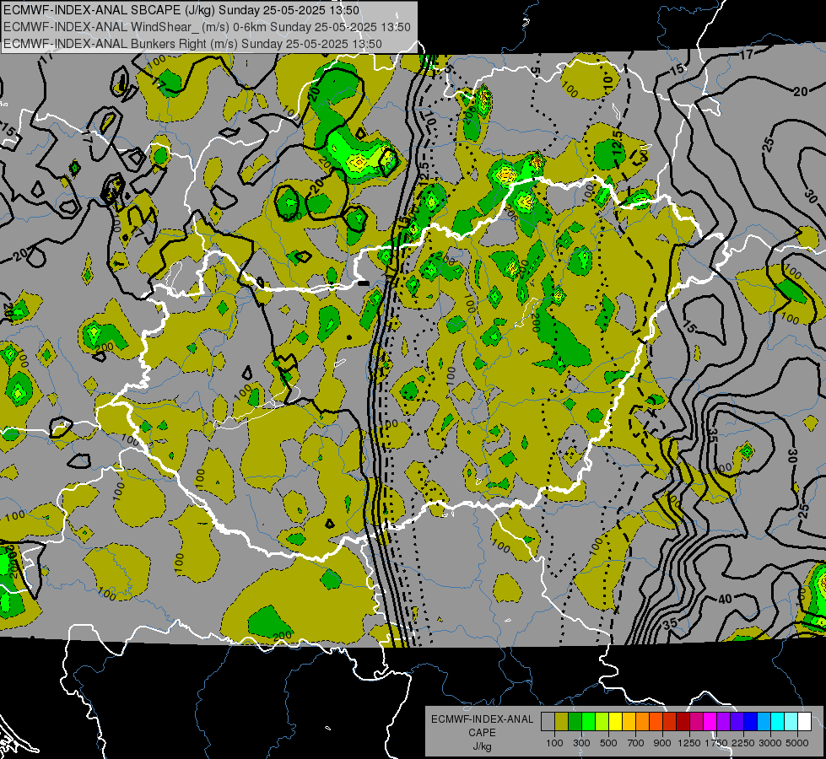The height and width of the screenshot is (759, 826).
Task: Click the 500 legend scale label
Action: click(608, 743)
